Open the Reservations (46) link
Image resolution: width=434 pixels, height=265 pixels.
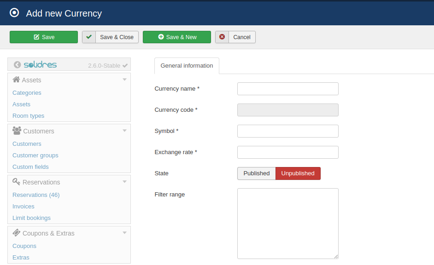36,195
